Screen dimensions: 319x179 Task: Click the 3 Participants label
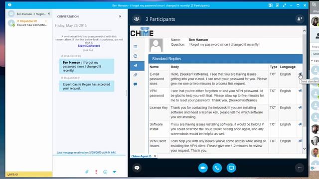pyautogui.click(x=160, y=19)
